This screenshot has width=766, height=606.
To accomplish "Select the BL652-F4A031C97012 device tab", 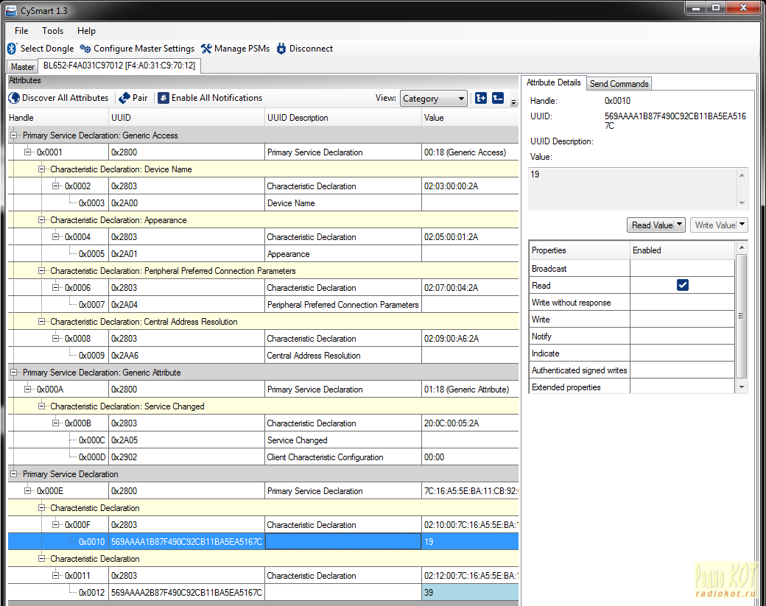I will [119, 66].
